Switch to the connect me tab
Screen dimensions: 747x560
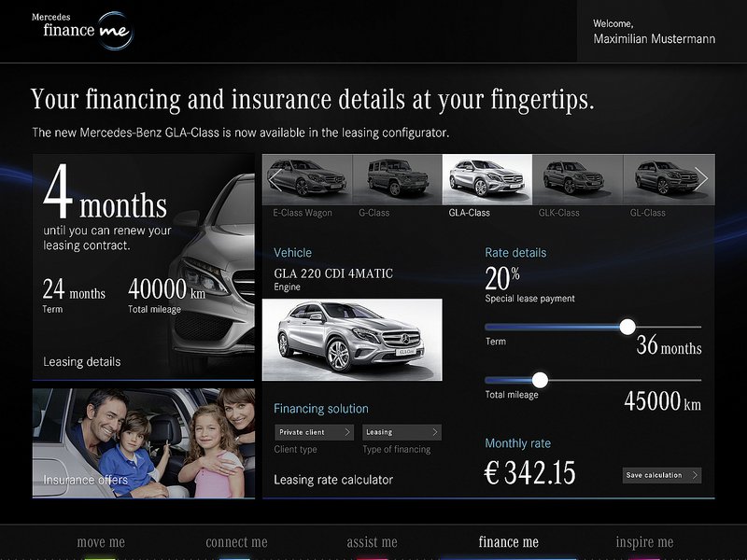click(x=236, y=542)
